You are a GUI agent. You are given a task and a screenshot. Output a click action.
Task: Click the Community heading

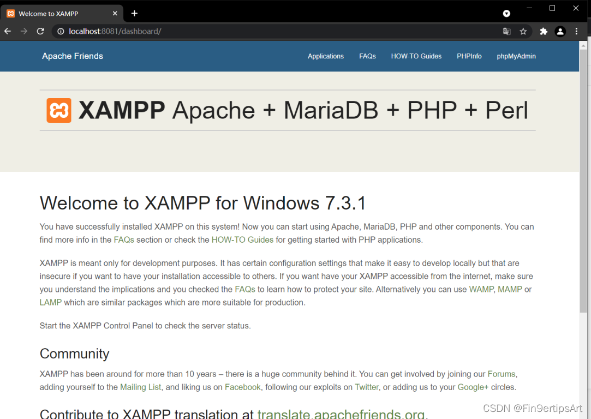point(74,354)
